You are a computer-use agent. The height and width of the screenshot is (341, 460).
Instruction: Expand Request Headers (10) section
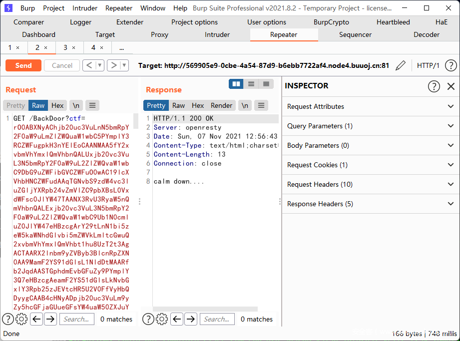371,184
